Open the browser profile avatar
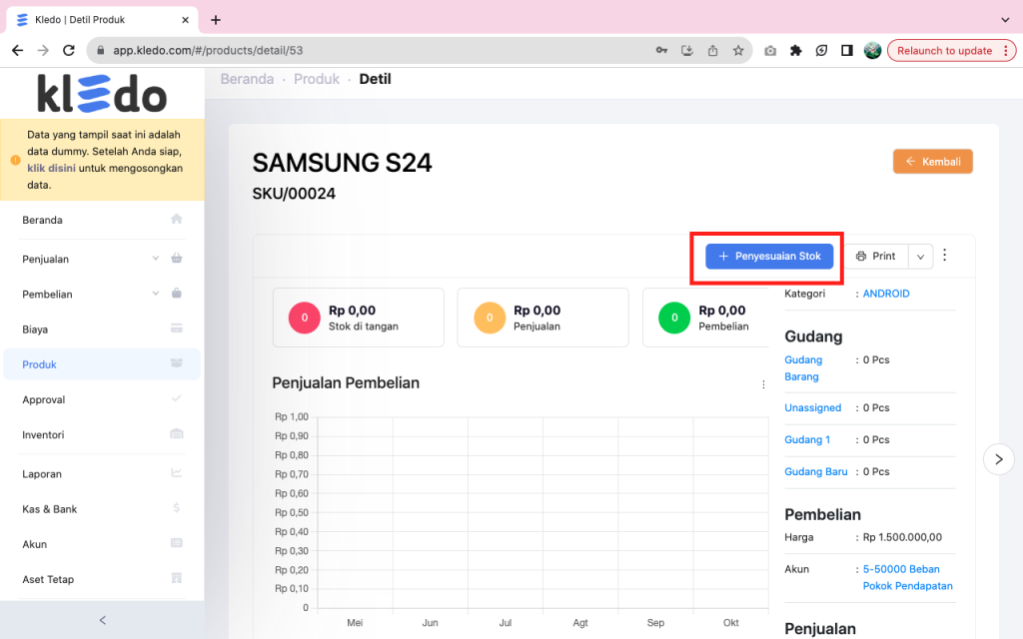Image resolution: width=1023 pixels, height=639 pixels. pyautogui.click(x=872, y=50)
